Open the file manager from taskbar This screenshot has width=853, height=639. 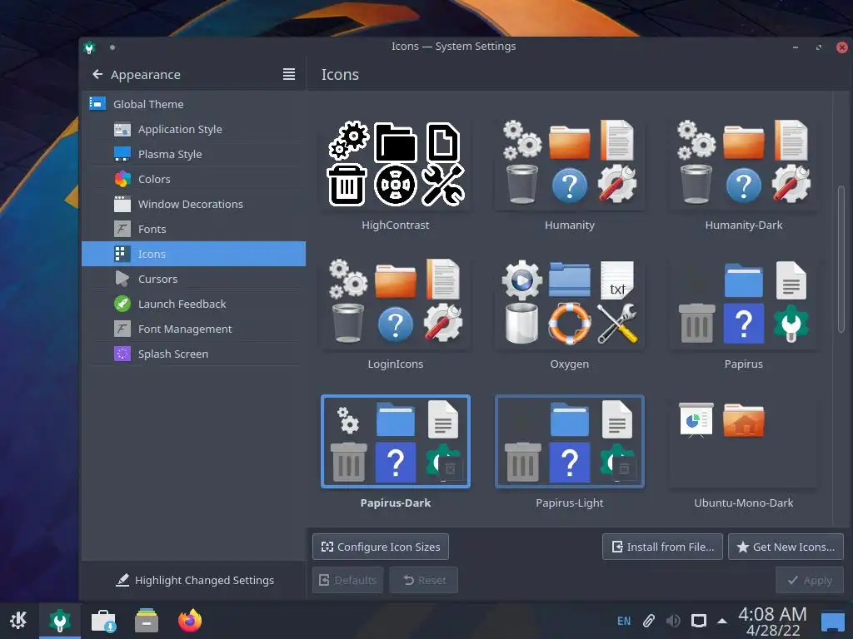tap(147, 620)
